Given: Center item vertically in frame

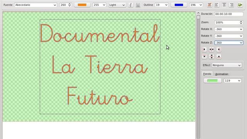Looking at the screenshot, I should coord(211,56).
